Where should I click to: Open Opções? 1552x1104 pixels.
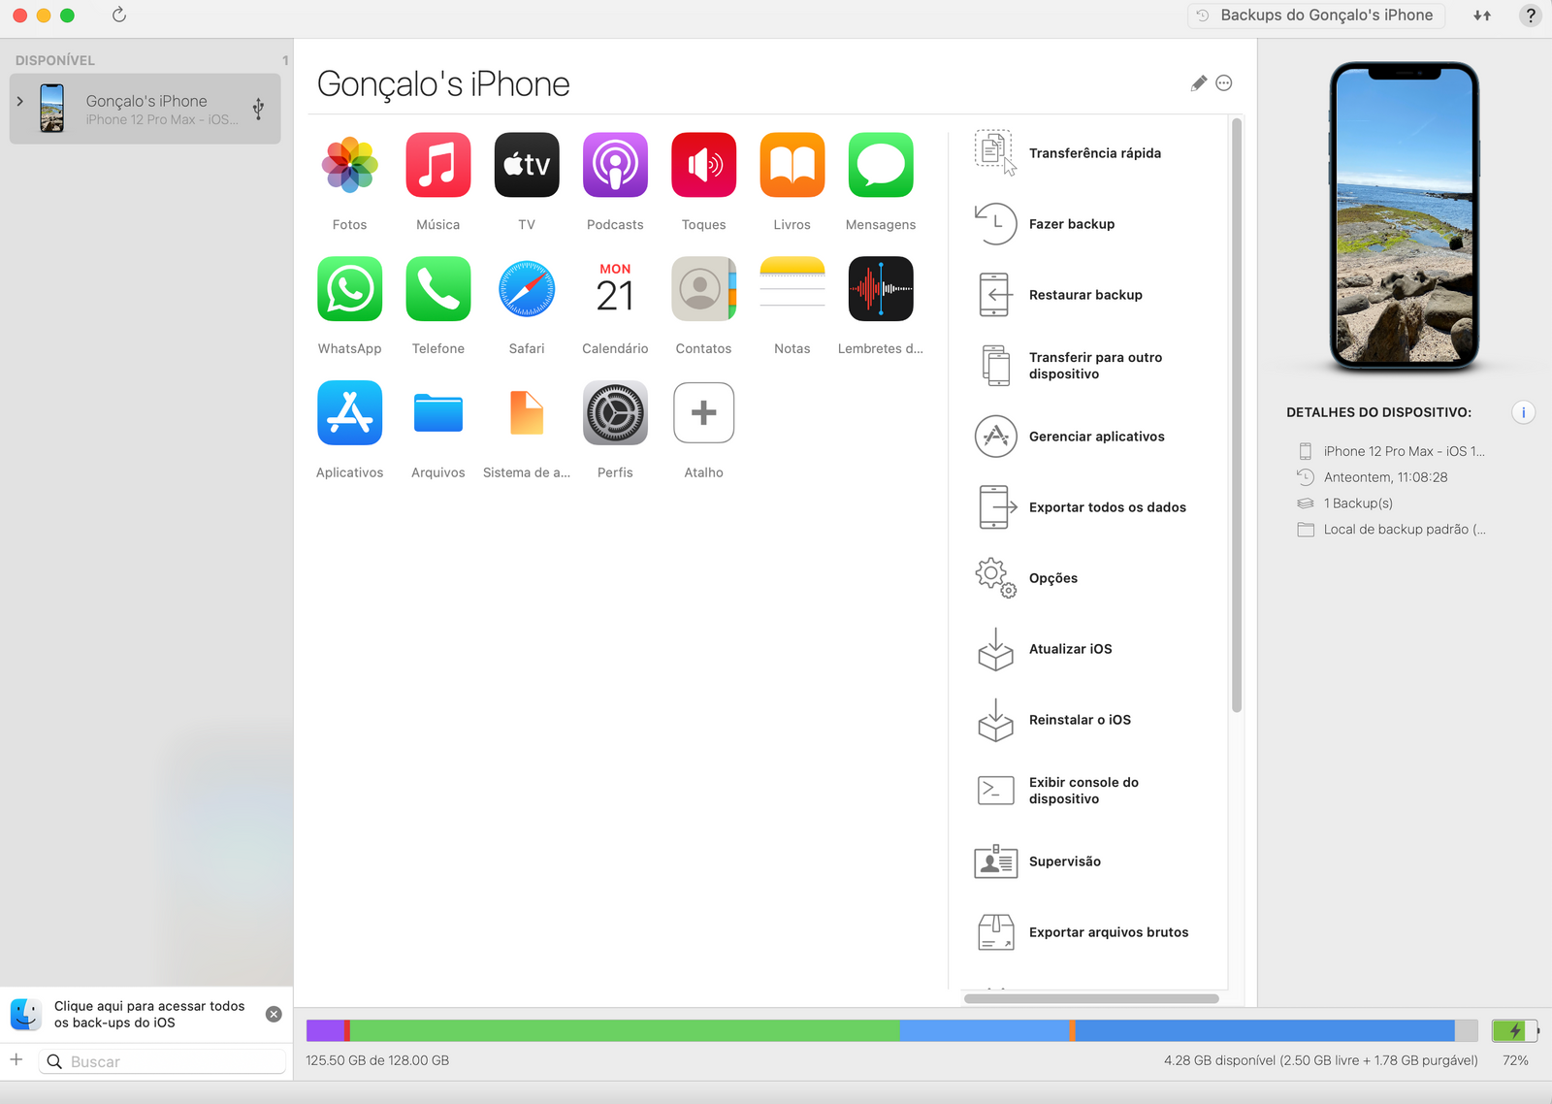point(1026,578)
